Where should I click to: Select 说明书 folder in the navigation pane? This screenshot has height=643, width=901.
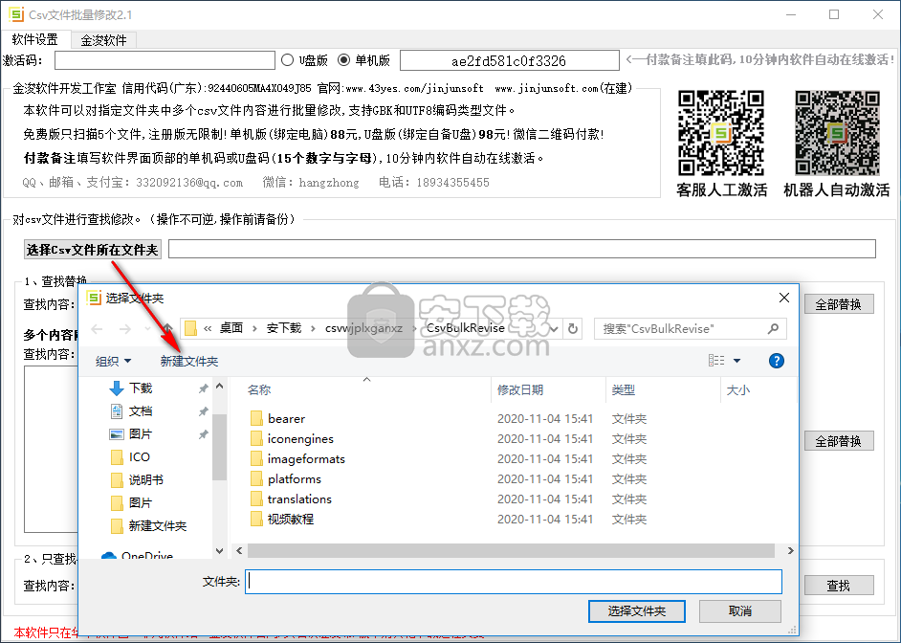pos(145,480)
